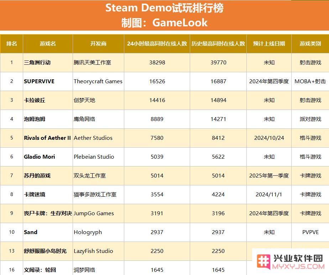Select the Rivals of Aether II cell

click(47, 138)
